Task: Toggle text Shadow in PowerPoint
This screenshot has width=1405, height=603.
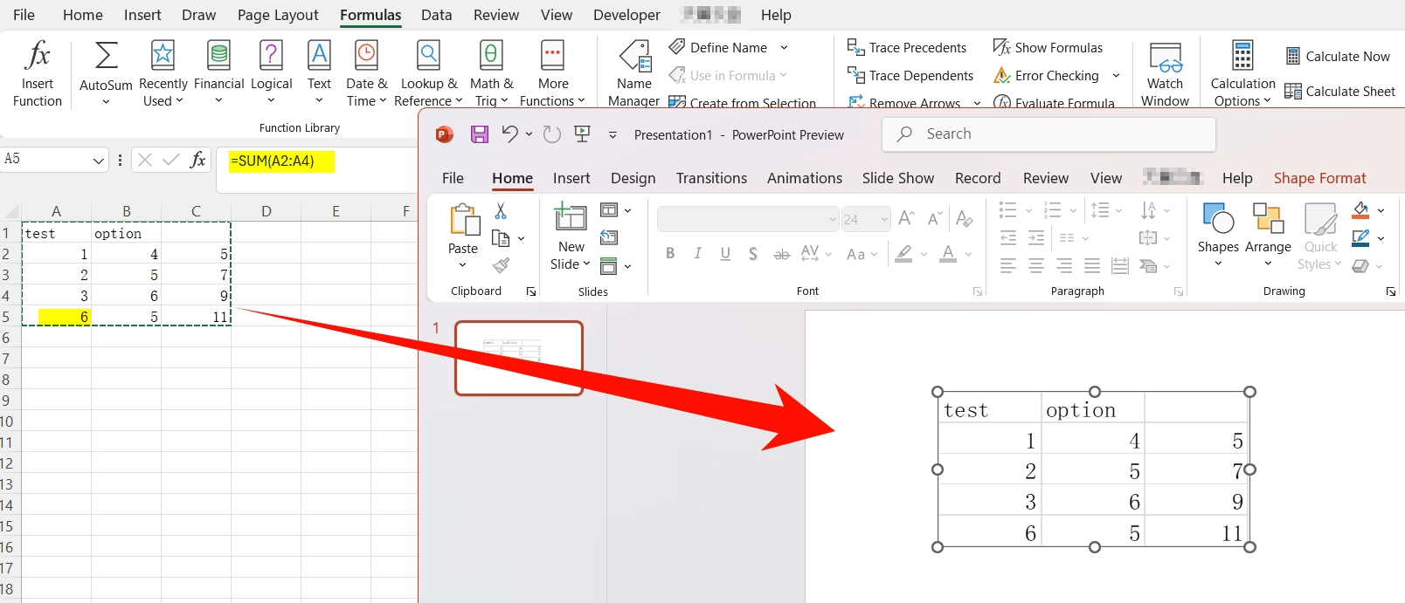Action: click(x=753, y=254)
